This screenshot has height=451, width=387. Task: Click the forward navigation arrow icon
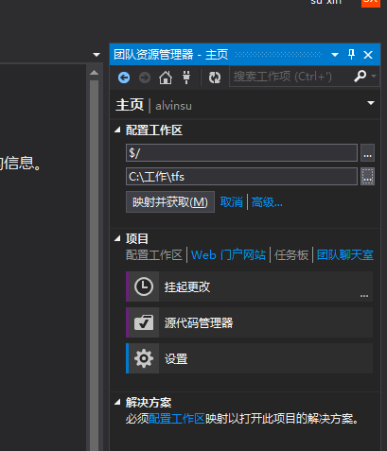point(145,78)
